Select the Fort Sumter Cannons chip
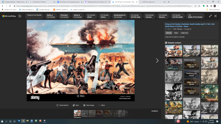The height and width of the screenshot is (124, 221). point(150,16)
